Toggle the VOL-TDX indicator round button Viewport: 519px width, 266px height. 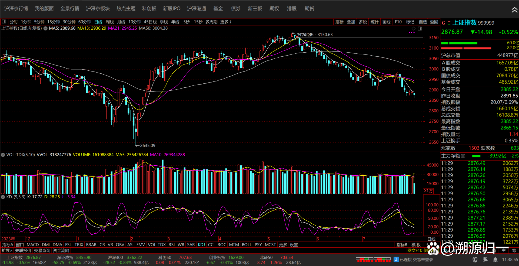coord(3,155)
